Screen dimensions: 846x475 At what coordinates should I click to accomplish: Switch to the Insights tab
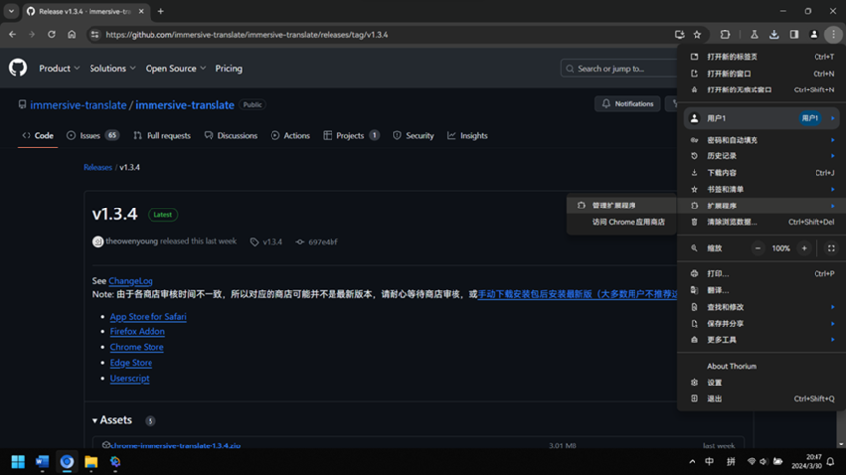click(x=467, y=136)
